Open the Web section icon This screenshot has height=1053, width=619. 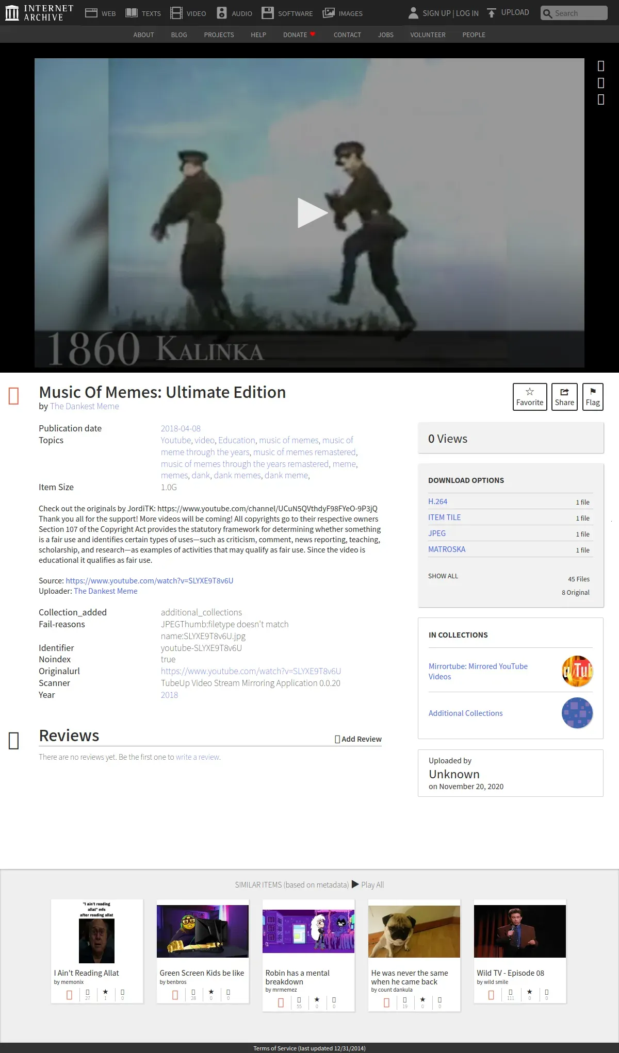(91, 13)
